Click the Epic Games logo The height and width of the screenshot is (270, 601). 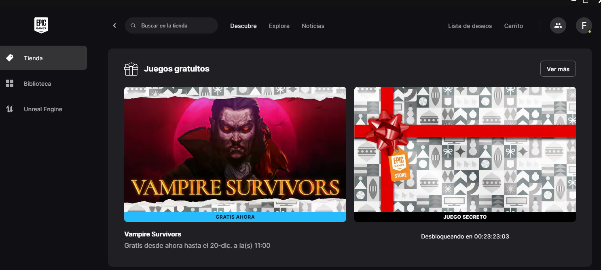[41, 25]
